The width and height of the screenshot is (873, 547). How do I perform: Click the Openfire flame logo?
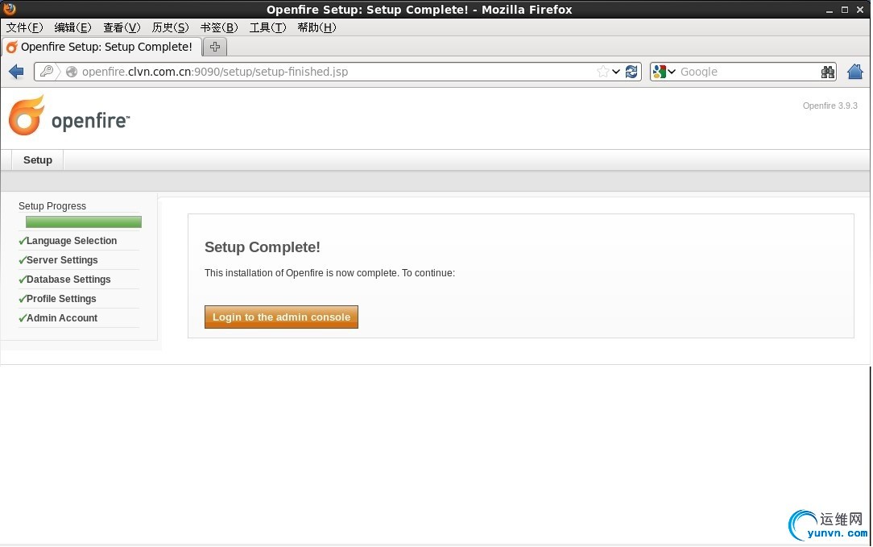click(26, 115)
